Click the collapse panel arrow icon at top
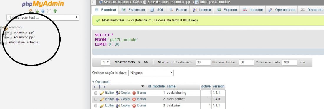Image resolution: width=324 pixels, height=109 pixels. coord(93,2)
